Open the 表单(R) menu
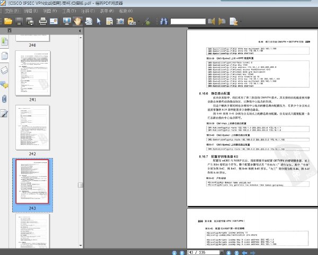This screenshot has width=318, height=255. click(x=107, y=11)
